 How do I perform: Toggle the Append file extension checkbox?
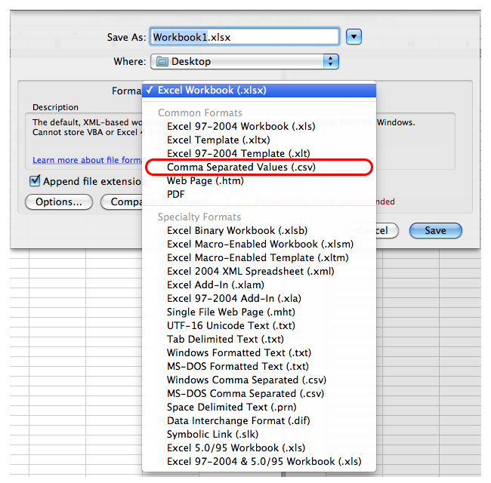[x=35, y=181]
